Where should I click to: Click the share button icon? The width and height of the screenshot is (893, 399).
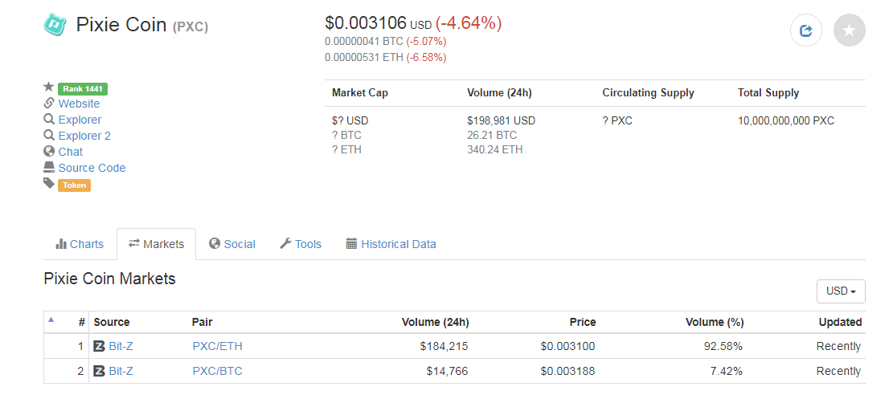(x=806, y=31)
